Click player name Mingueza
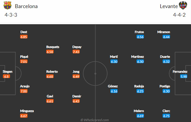The image size is (191, 122). coord(27,111)
